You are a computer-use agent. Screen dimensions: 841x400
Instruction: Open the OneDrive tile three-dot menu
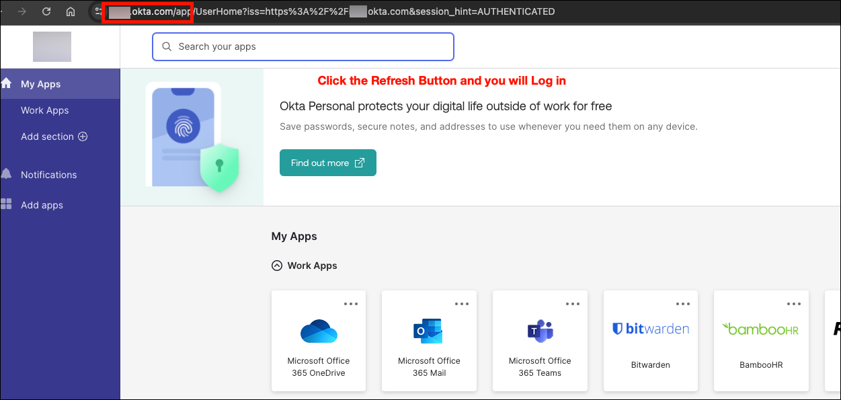pos(351,304)
